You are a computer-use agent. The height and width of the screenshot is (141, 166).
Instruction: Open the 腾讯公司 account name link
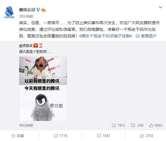point(27,10)
